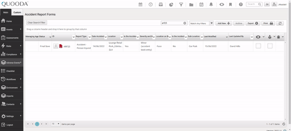Click the Print button
This screenshot has width=291, height=131.
coord(268,23)
